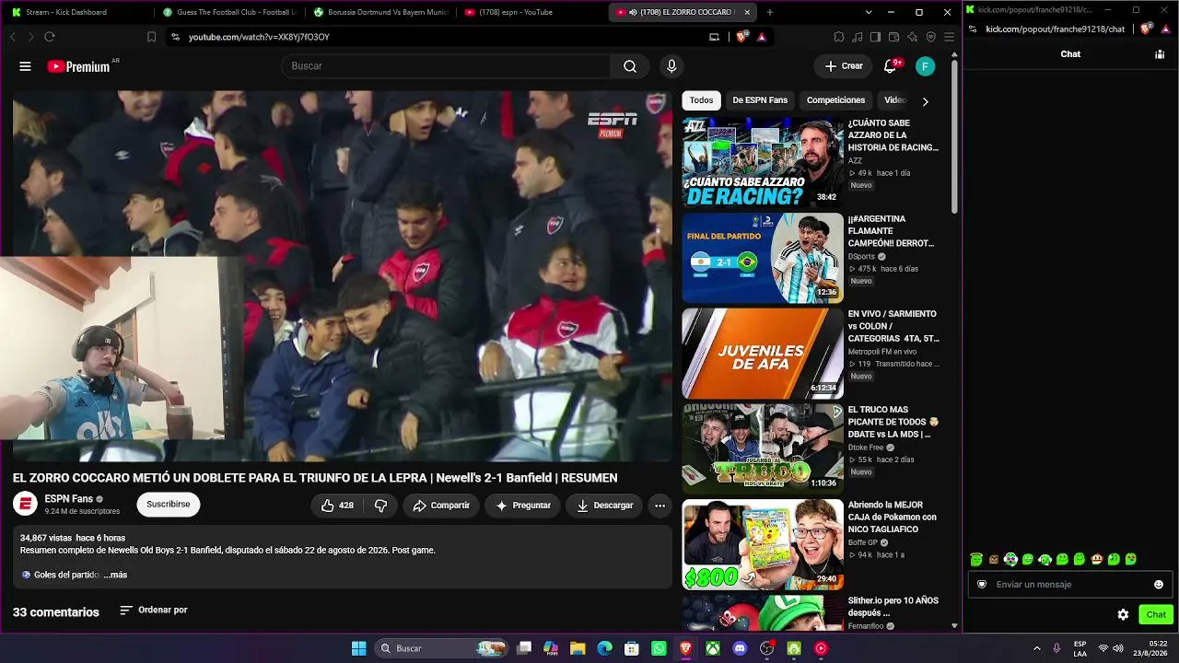Select the Competiciones filter chip
Screen dimensions: 1179x663
[835, 100]
